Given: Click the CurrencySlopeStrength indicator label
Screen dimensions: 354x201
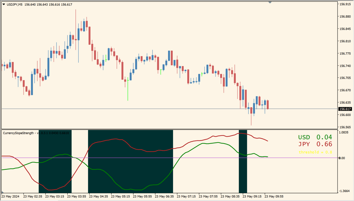Looking at the screenshot, I should click(x=36, y=133).
